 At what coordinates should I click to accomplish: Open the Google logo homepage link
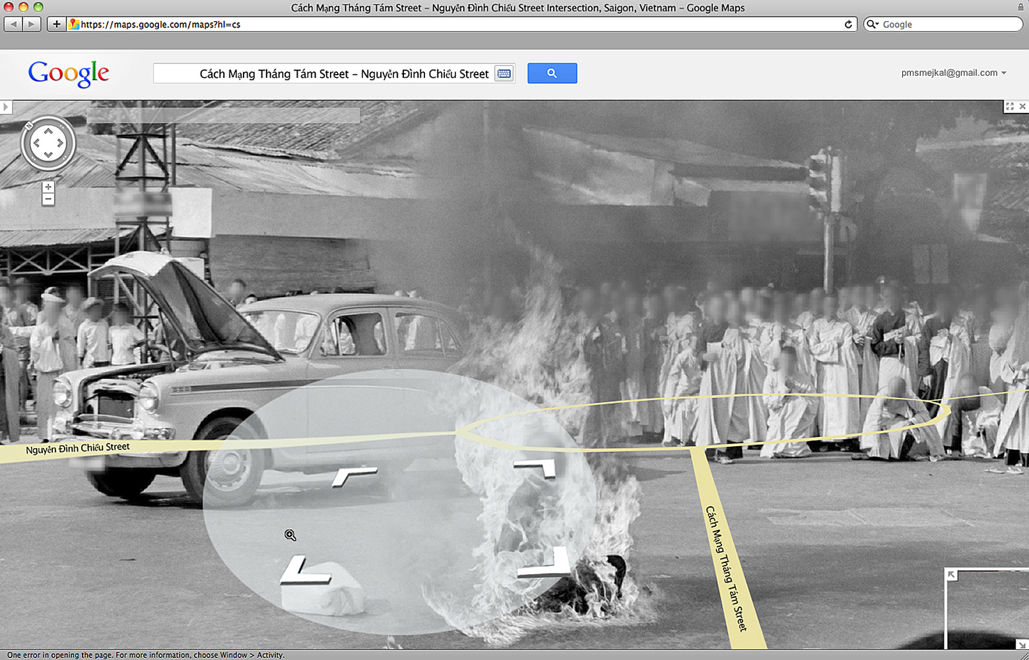click(69, 73)
